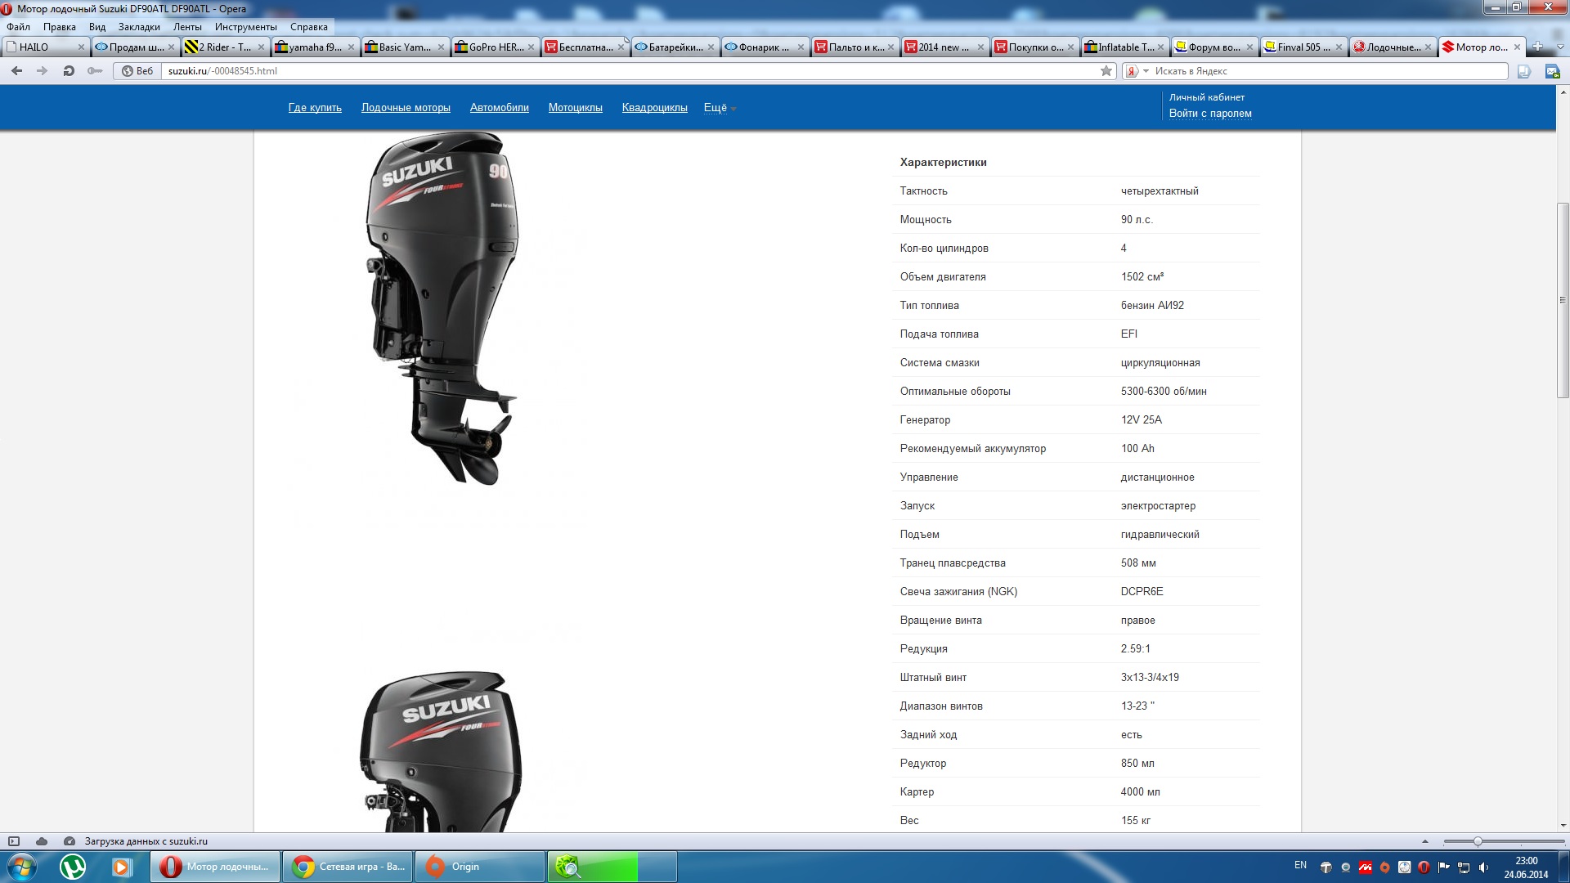This screenshot has height=883, width=1570.
Task: Click the Лодочные моторы link
Action: (406, 108)
